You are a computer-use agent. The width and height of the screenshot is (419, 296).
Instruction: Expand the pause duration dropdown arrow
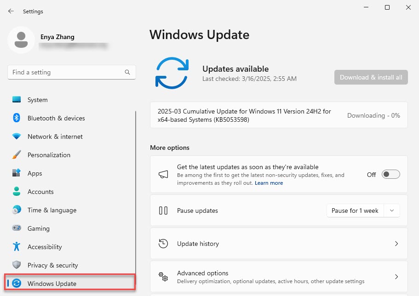pos(392,211)
